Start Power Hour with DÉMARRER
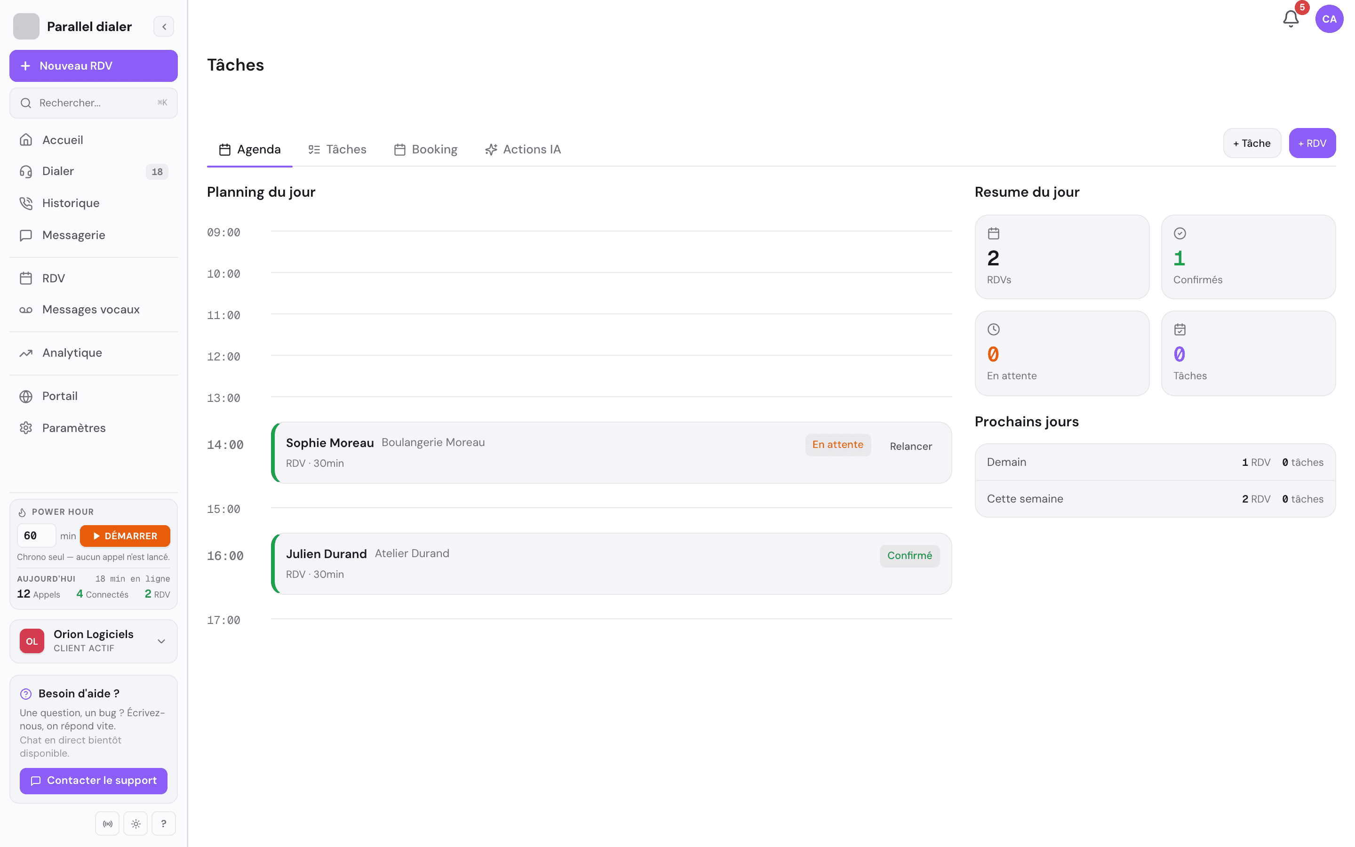The image size is (1355, 847). 125,536
